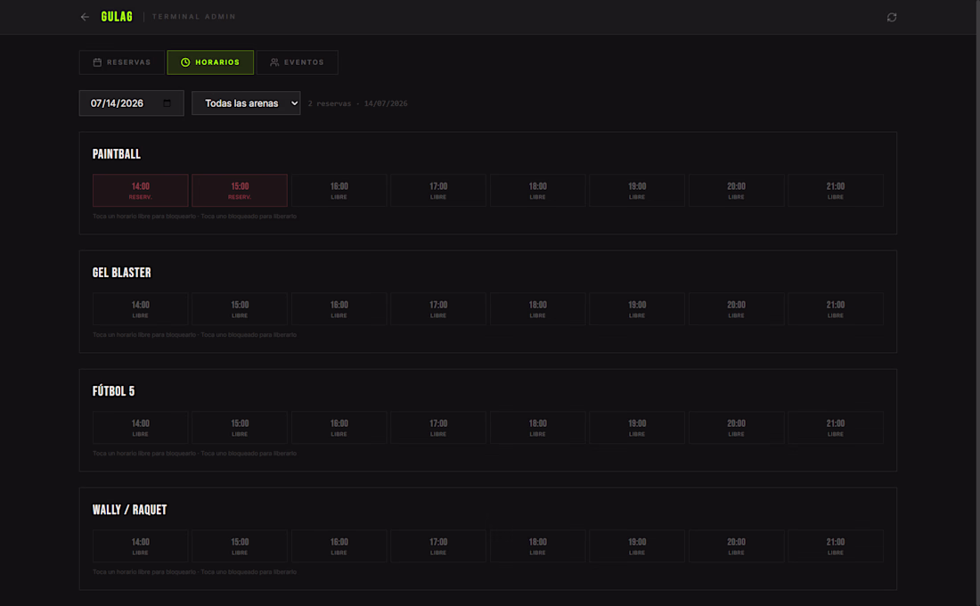Viewport: 980px width, 606px height.
Task: Click the TERMINAL ADMIN header label
Action: pos(193,17)
